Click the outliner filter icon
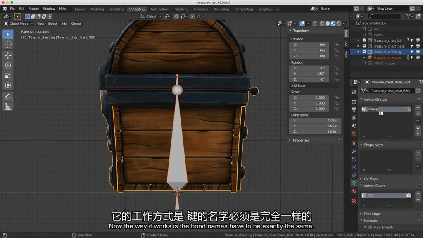 (409, 17)
